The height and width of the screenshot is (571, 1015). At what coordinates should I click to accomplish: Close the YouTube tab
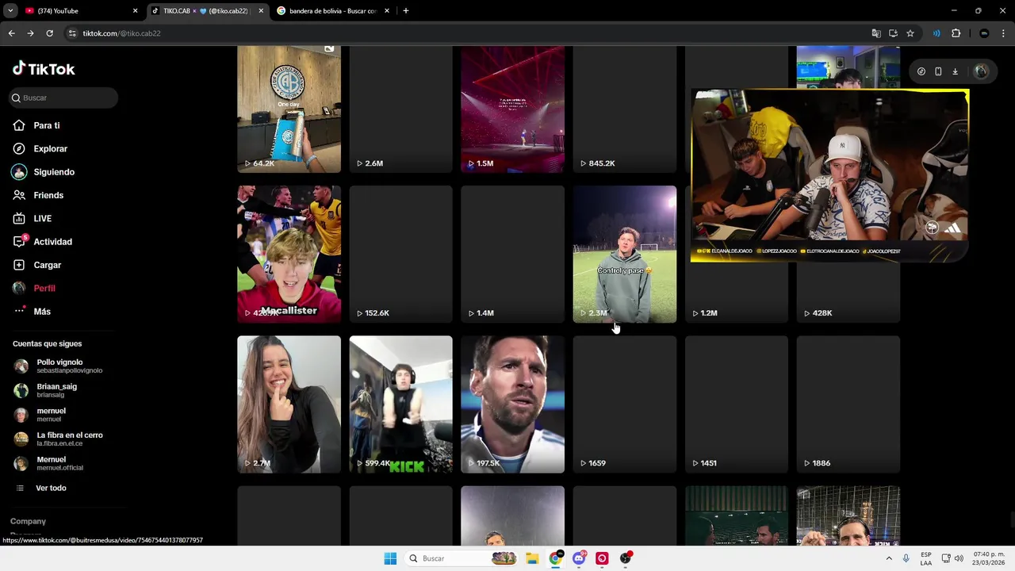[x=135, y=11]
